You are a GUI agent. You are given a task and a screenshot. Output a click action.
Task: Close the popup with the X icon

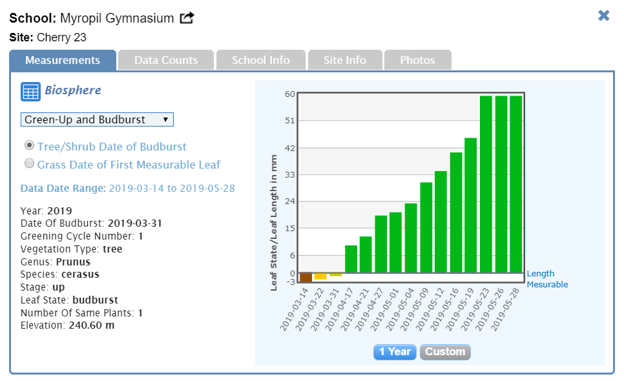pyautogui.click(x=603, y=16)
